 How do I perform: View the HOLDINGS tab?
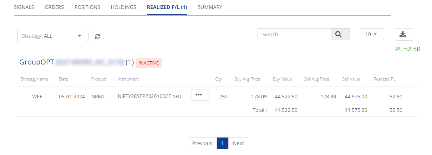coord(123,7)
